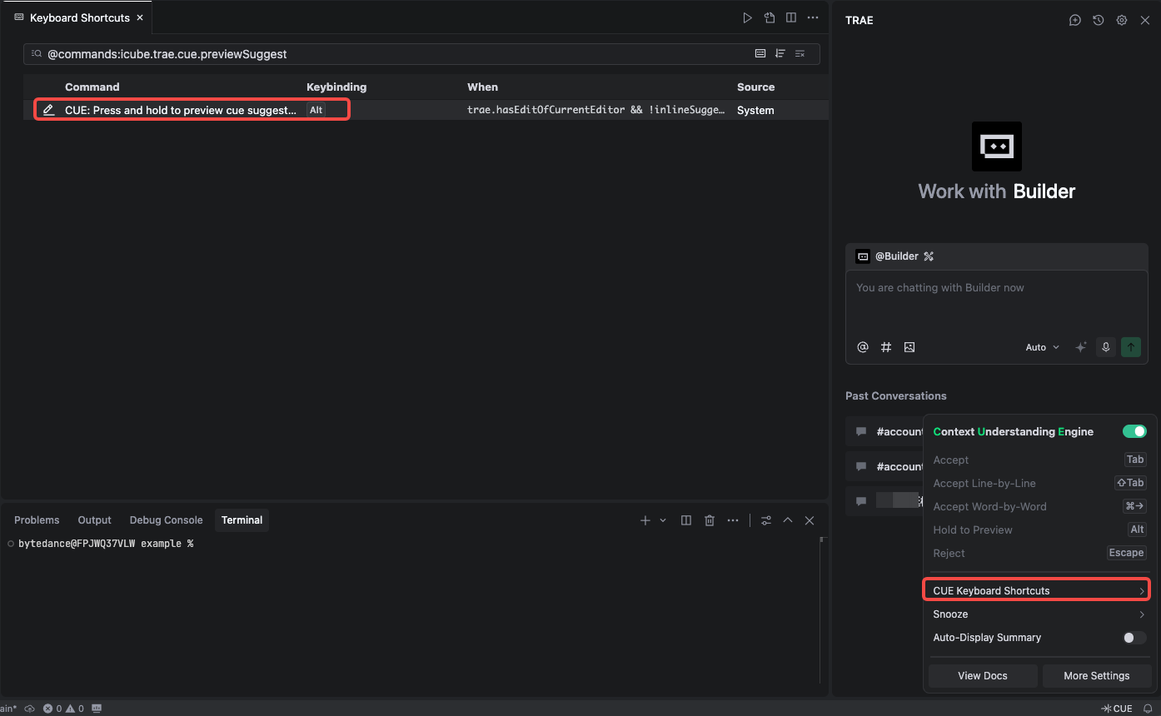Toggle the edit pencil on the CUE keybinding row
The width and height of the screenshot is (1161, 716).
pyautogui.click(x=49, y=109)
